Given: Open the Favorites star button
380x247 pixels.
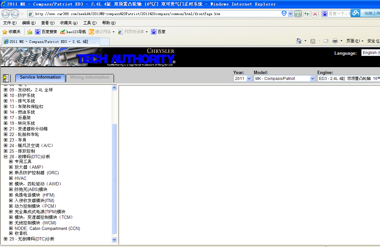Looking at the screenshot, I should (x=11, y=32).
